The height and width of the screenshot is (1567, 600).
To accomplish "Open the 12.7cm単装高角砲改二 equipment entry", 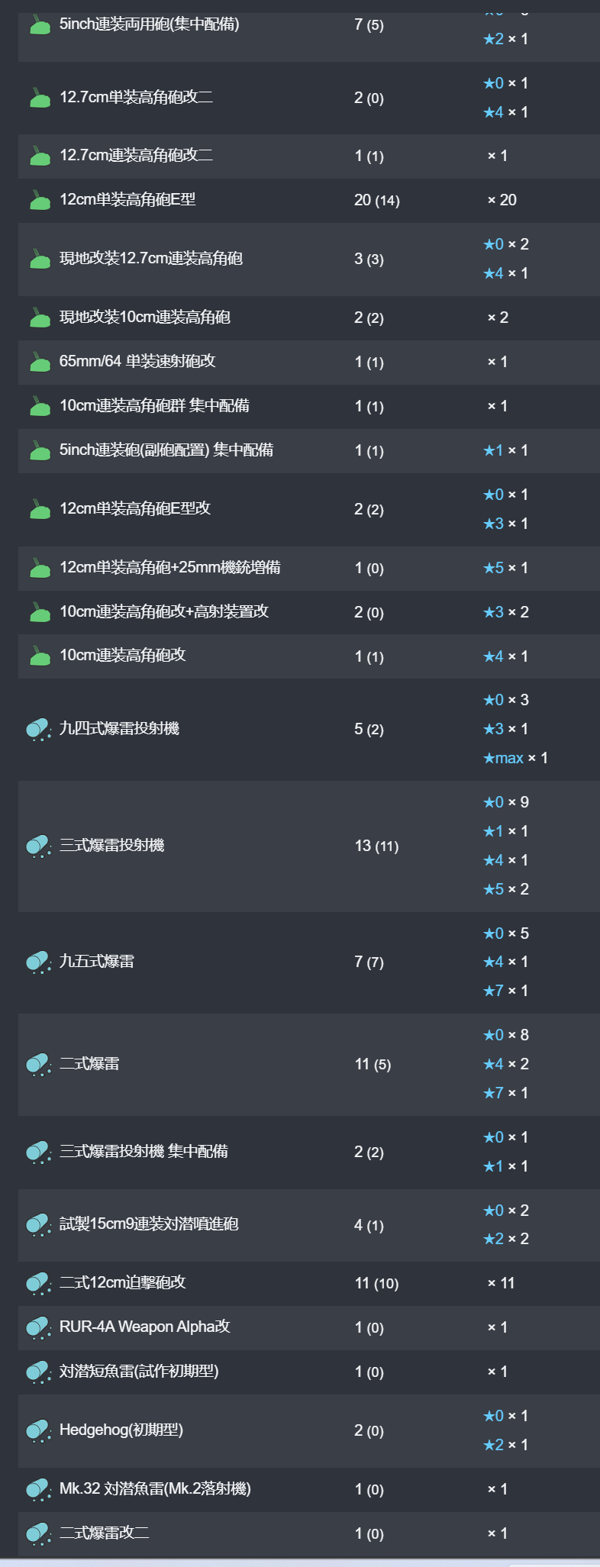I will pyautogui.click(x=136, y=97).
